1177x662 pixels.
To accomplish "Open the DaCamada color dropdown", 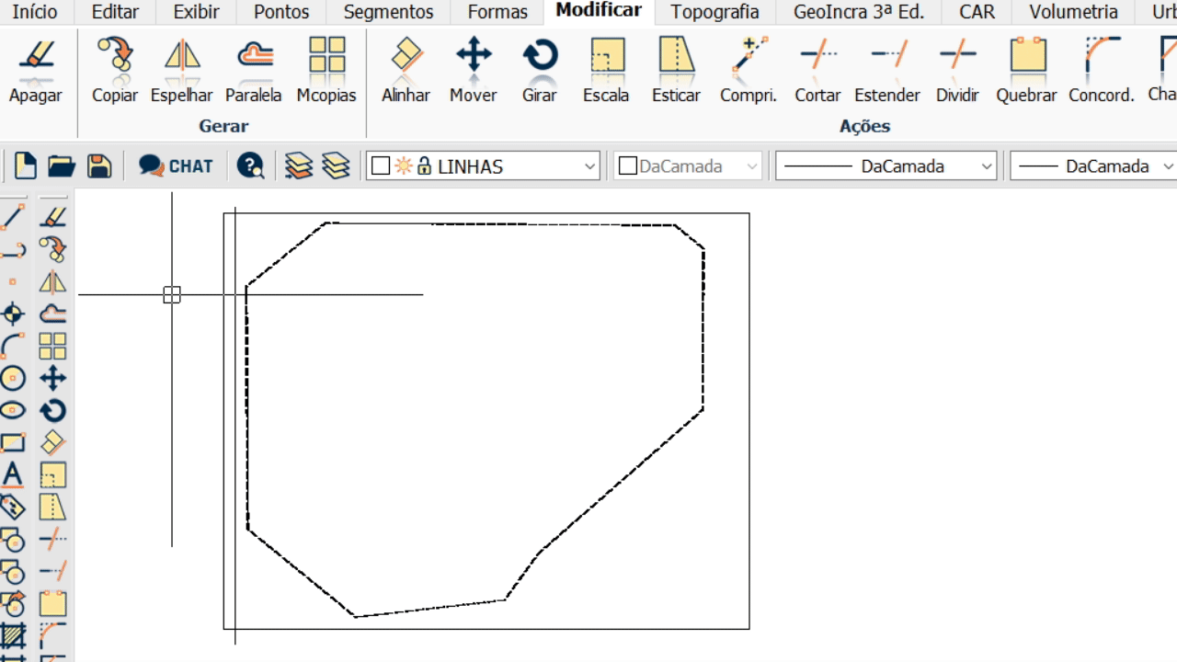I will 752,166.
